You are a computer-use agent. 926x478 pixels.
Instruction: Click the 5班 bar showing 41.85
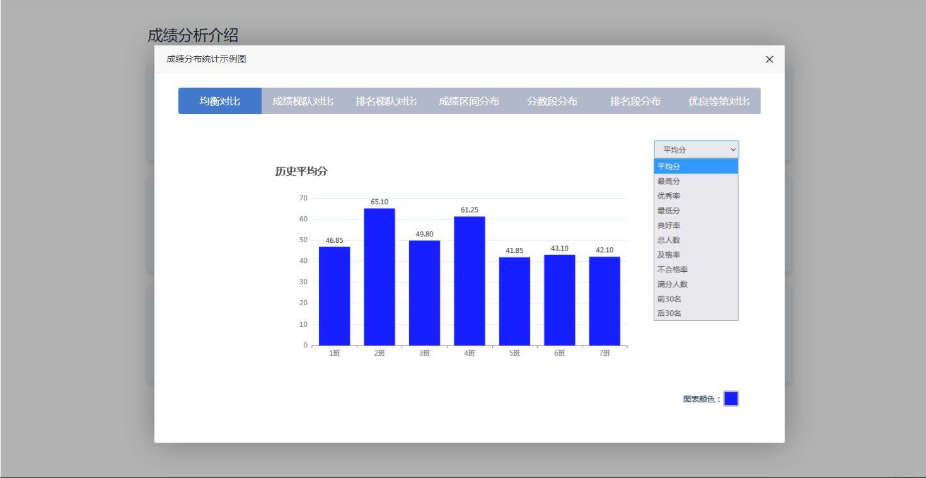[514, 301]
